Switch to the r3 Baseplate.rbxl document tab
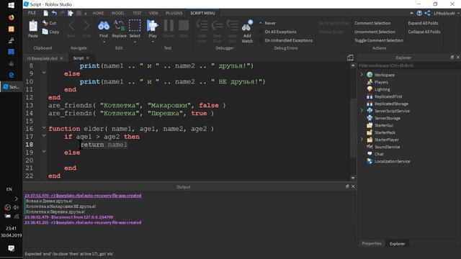461x259 pixels. 42,58
